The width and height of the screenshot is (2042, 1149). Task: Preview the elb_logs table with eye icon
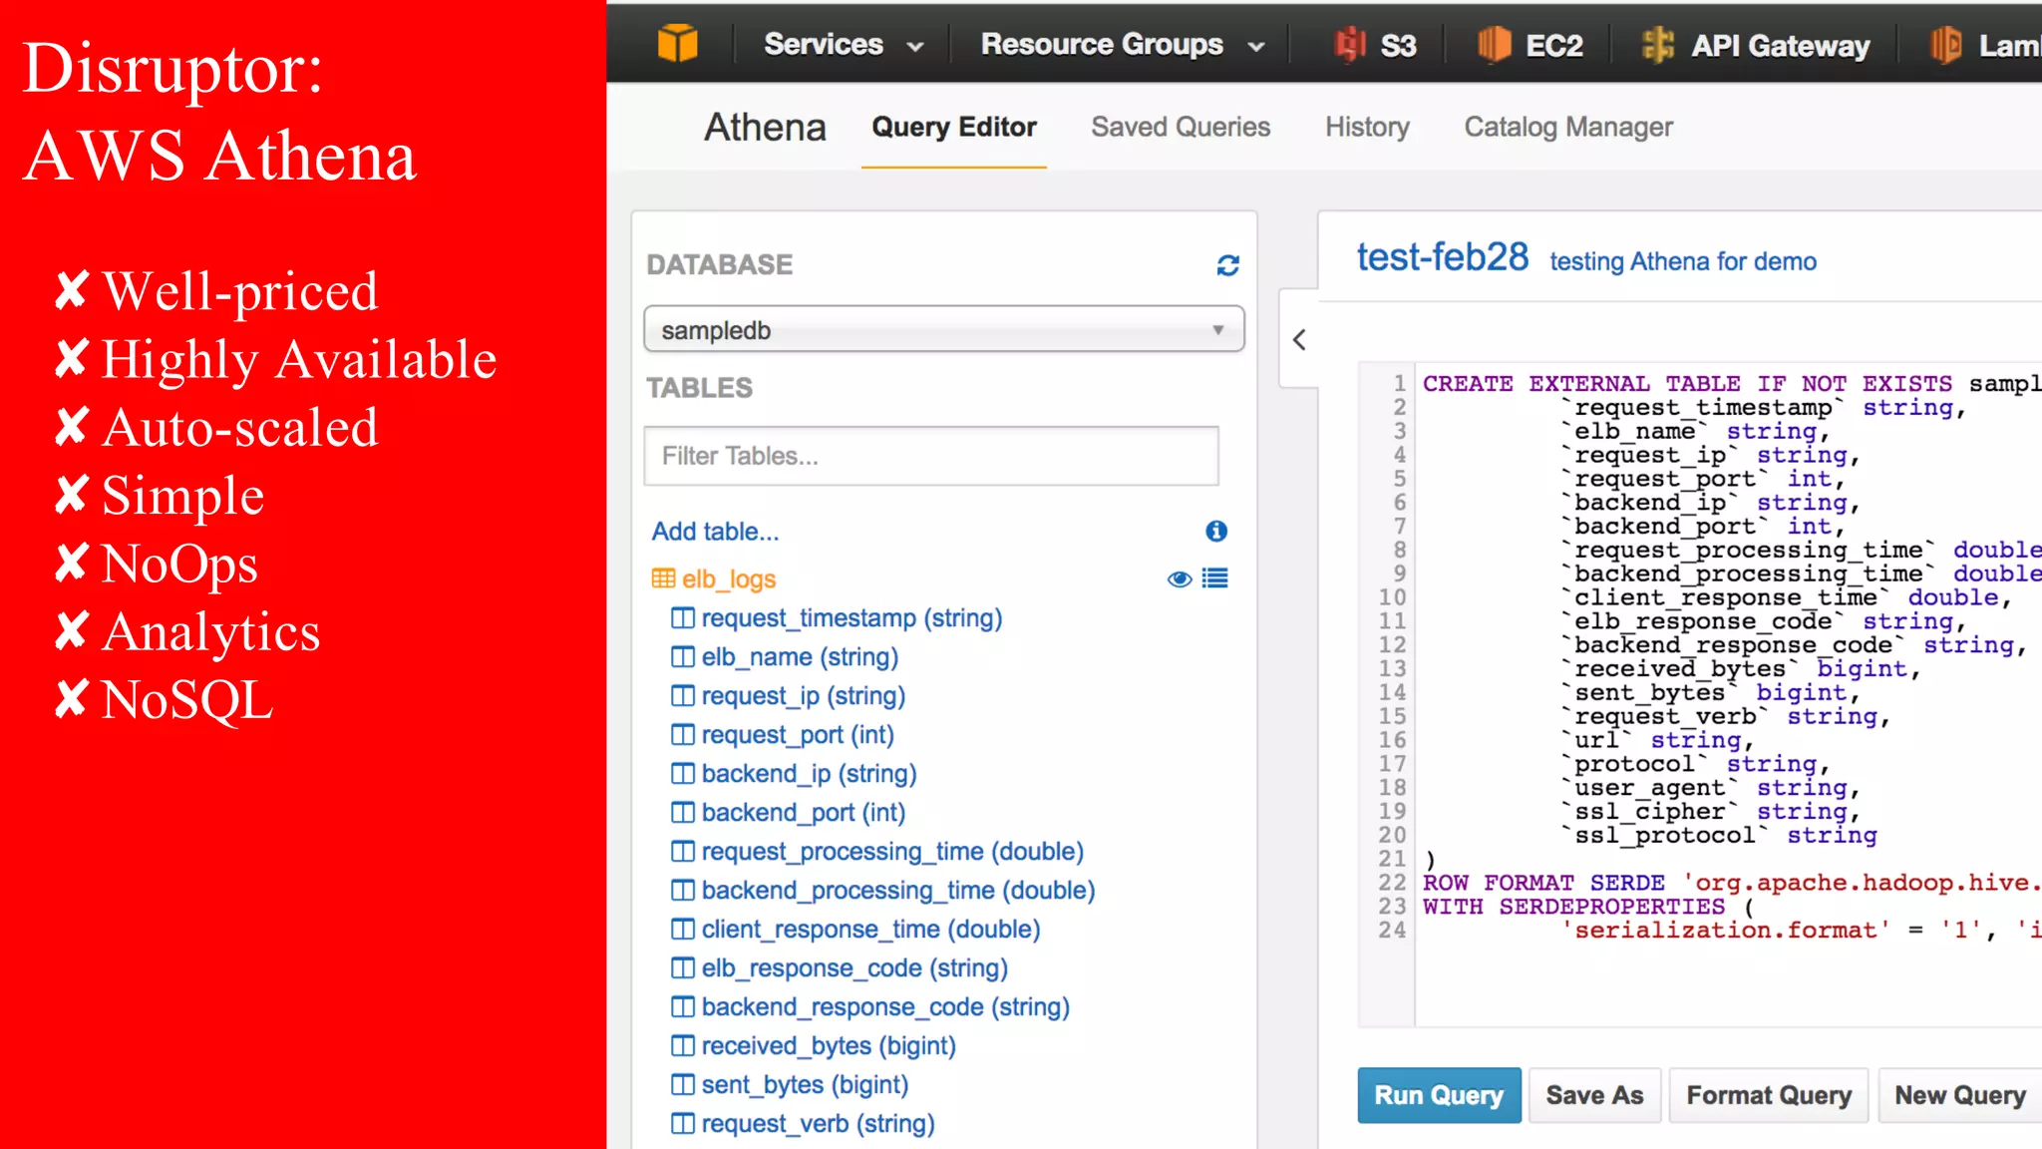coord(1180,579)
